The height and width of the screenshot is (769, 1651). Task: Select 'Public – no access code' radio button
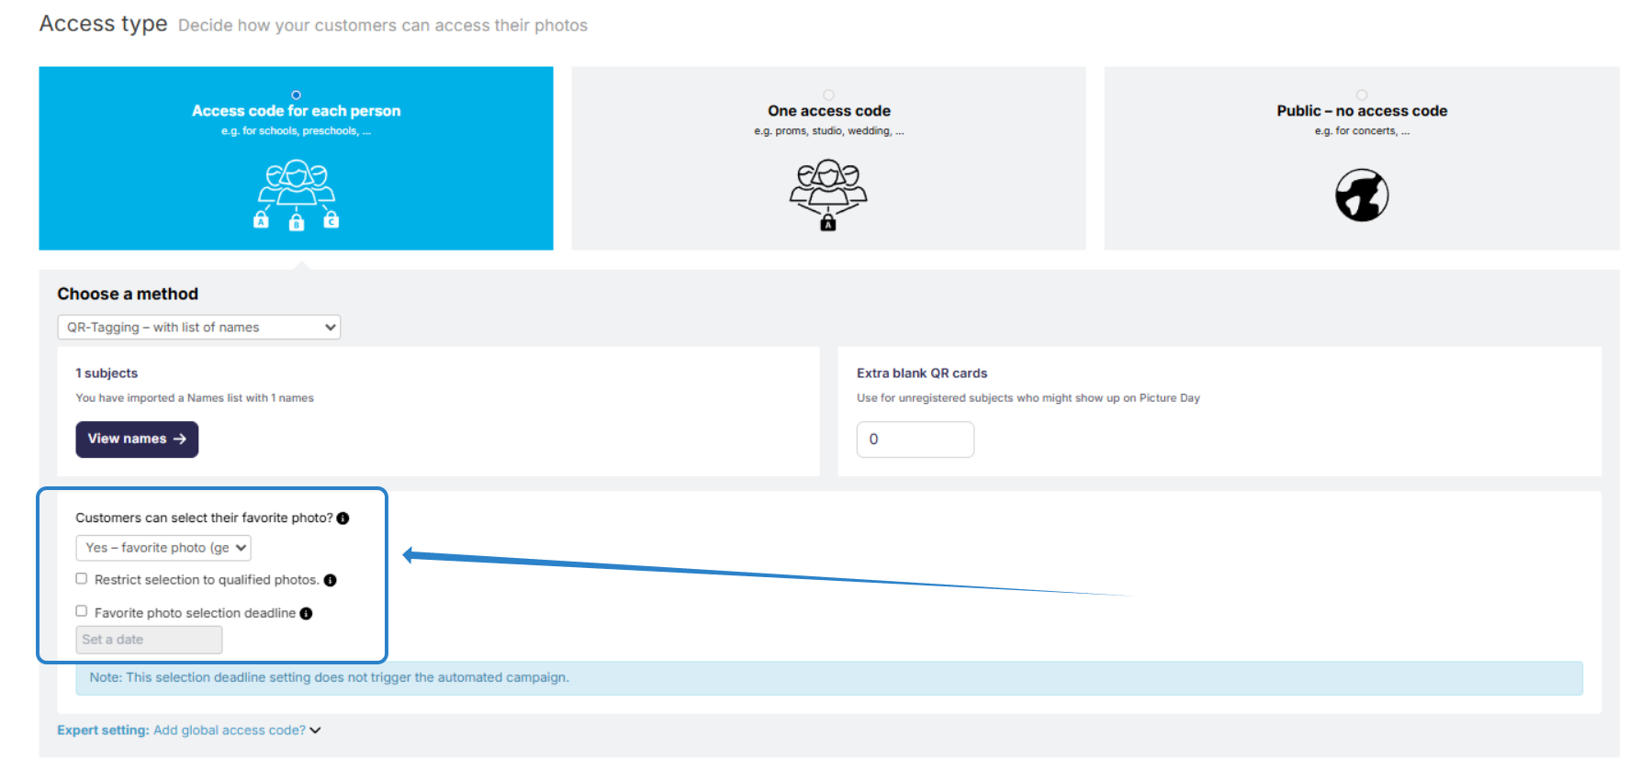1362,95
